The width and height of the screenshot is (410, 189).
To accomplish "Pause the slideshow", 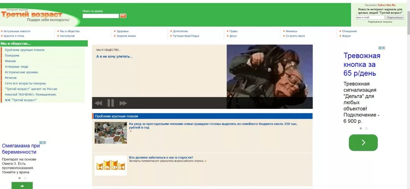I will 111,103.
